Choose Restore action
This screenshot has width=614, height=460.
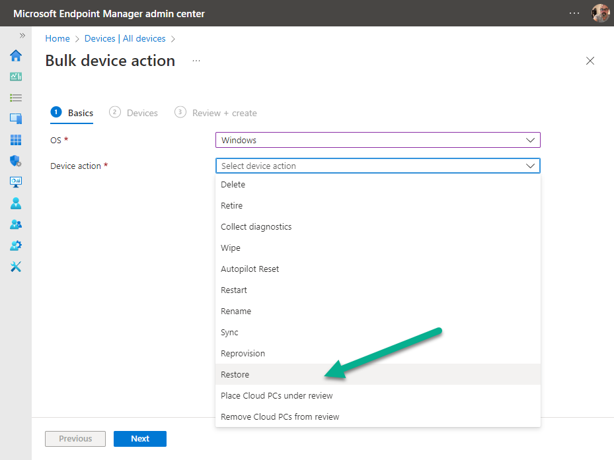[x=378, y=374]
